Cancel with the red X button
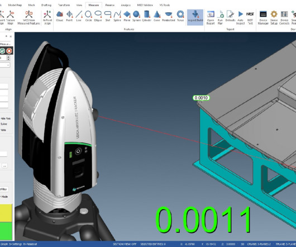 9,51
